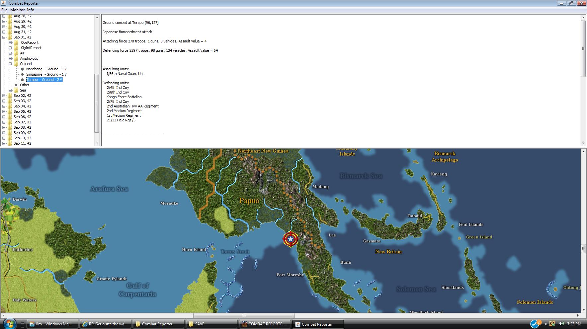Click the map scroll left arrow
Screen dimensions: 587x329
click(3, 315)
